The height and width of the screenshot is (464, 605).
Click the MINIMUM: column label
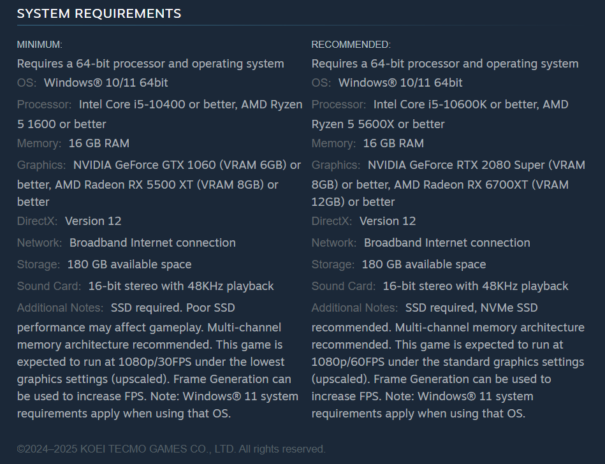40,45
